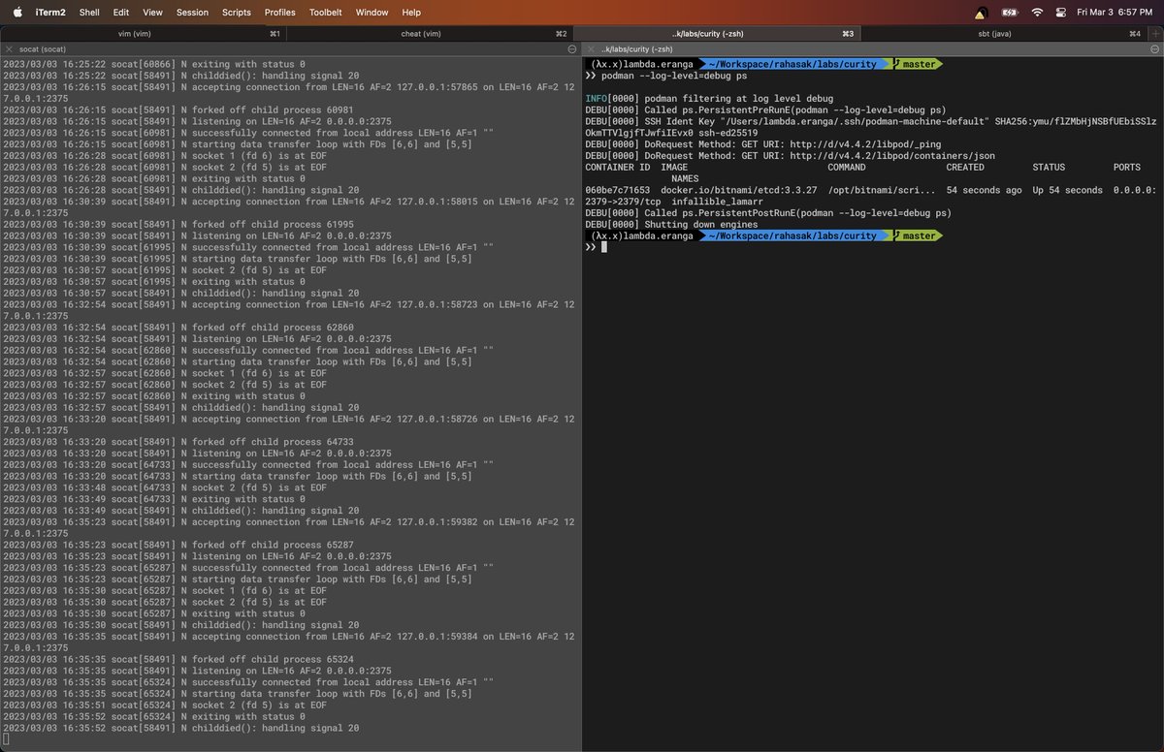Open the Profiles menu
Screen dimensions: 1164x752
pyautogui.click(x=279, y=13)
